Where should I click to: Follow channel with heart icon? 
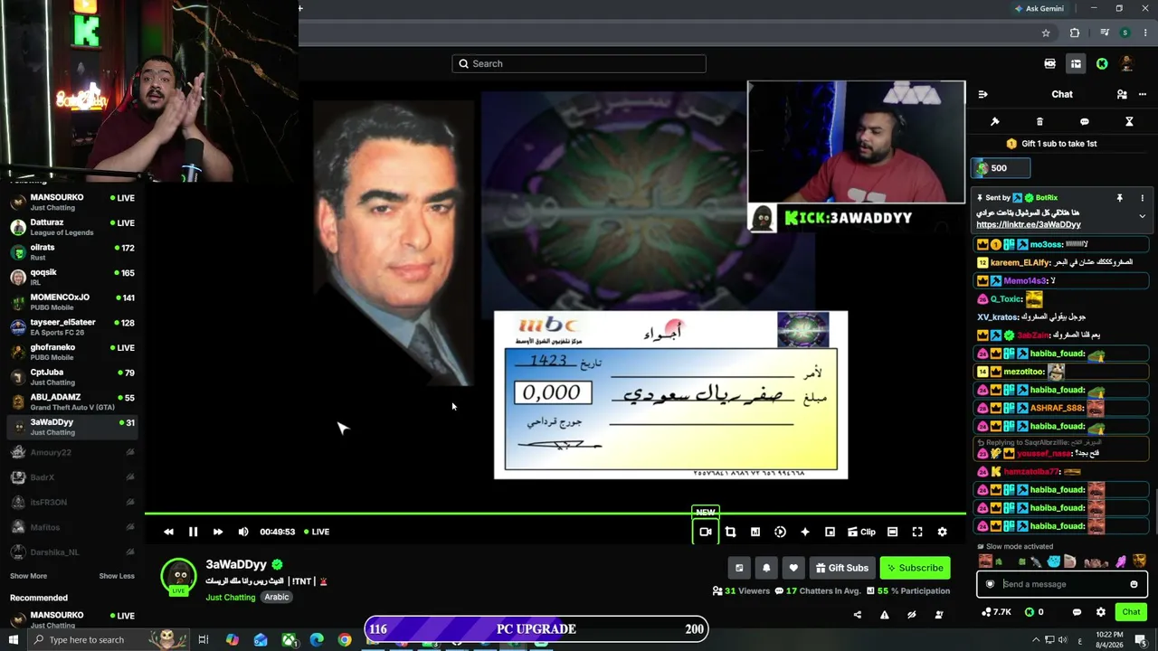793,568
